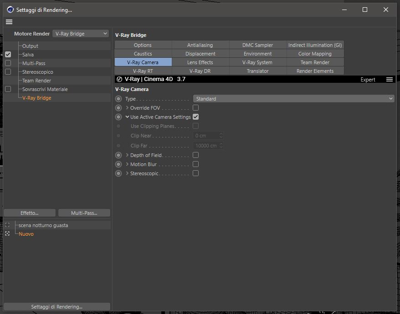Untick Use Active Camera Settings checkbox

(x=195, y=117)
